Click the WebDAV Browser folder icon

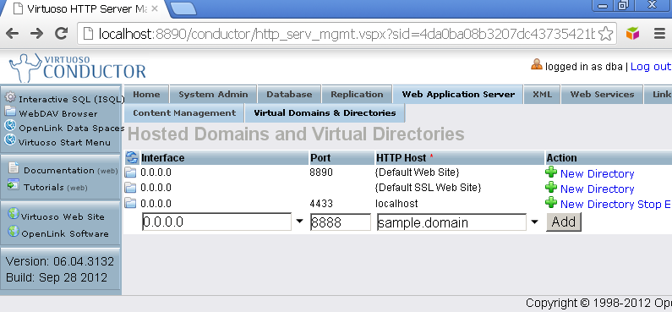(x=10, y=112)
